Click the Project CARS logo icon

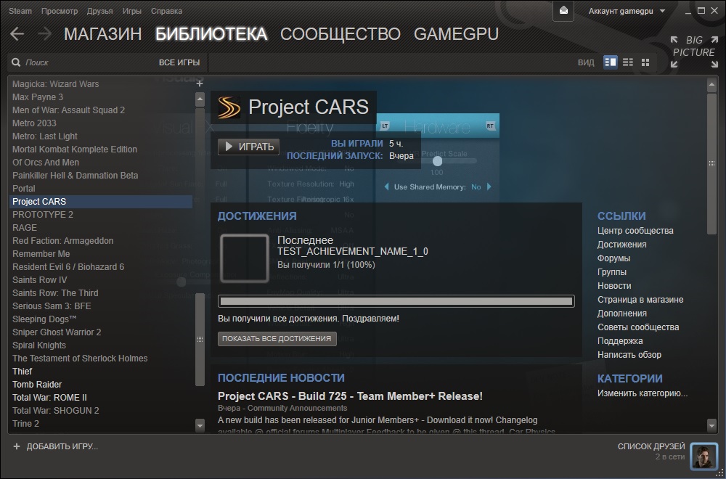coord(229,107)
